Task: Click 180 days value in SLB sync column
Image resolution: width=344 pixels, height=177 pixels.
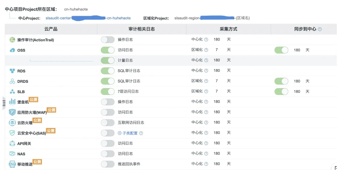Action: tap(297, 91)
